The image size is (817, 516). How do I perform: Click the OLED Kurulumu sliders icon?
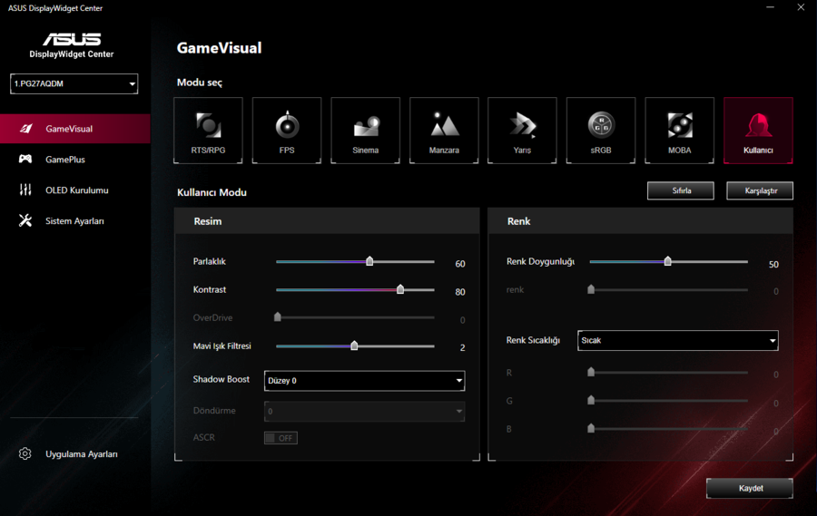[25, 190]
